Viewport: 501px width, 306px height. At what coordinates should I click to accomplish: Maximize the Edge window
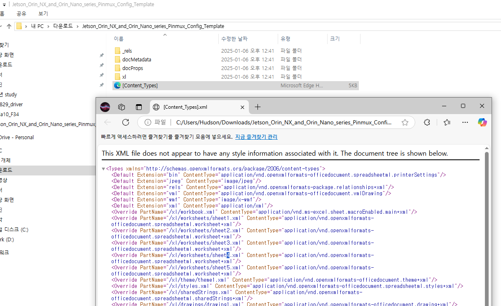[x=463, y=106]
